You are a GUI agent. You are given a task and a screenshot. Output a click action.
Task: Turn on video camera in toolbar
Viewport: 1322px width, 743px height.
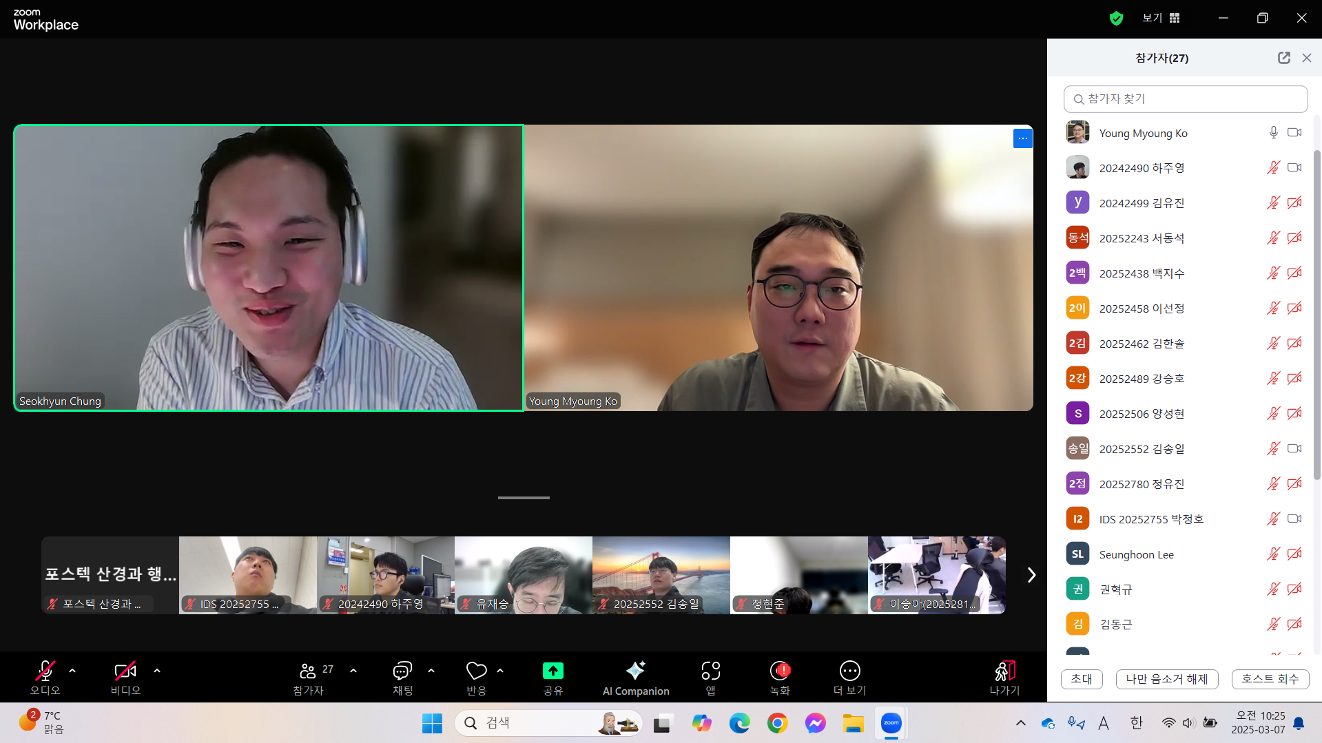125,670
